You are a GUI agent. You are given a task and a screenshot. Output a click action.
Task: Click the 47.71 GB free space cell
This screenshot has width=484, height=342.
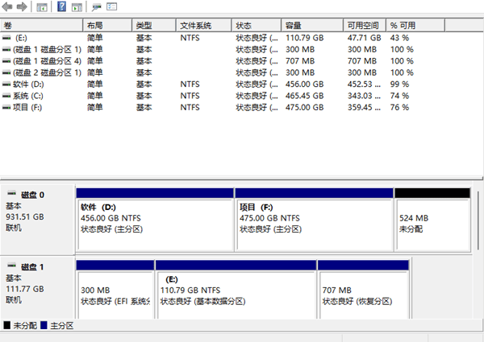point(365,38)
